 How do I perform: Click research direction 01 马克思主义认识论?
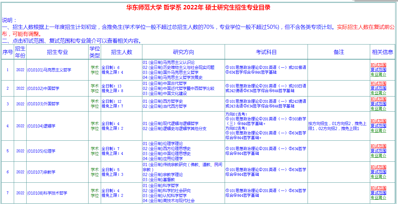pos(168,63)
